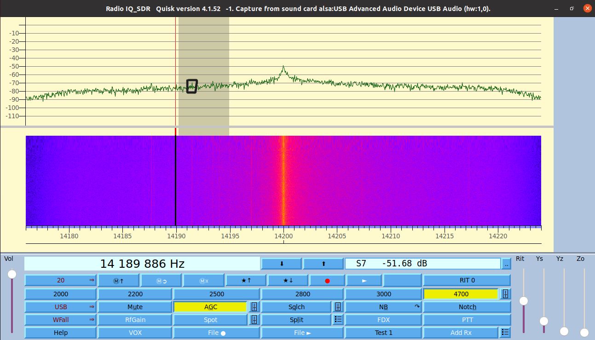Screen dimensions: 595x340
Task: Open the Split station list
Action: pos(338,319)
